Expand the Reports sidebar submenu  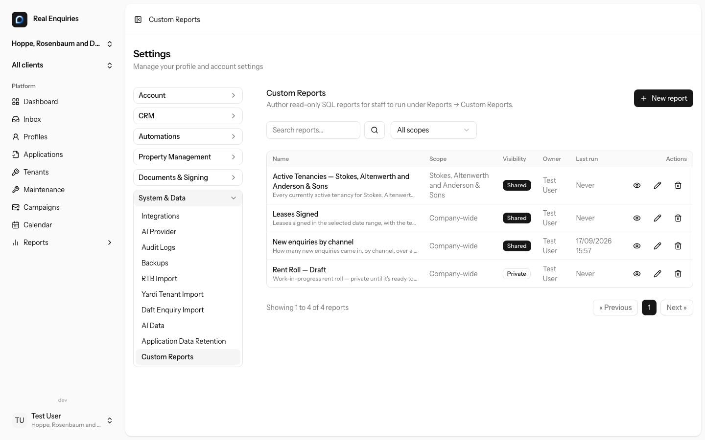63,242
